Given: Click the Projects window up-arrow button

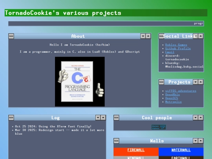Looking at the screenshot, I should (201, 82).
